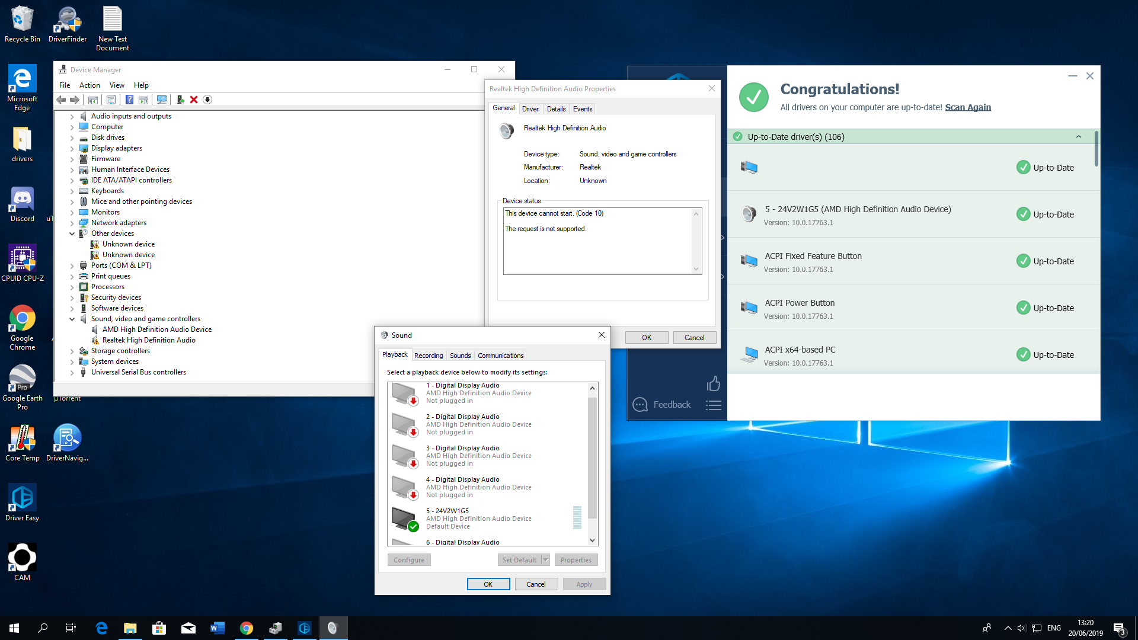Expand the Display adapters node
The width and height of the screenshot is (1138, 640).
[72, 149]
